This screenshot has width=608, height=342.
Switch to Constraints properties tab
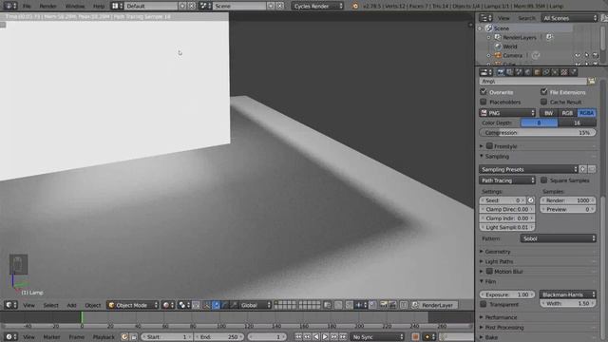coord(546,72)
